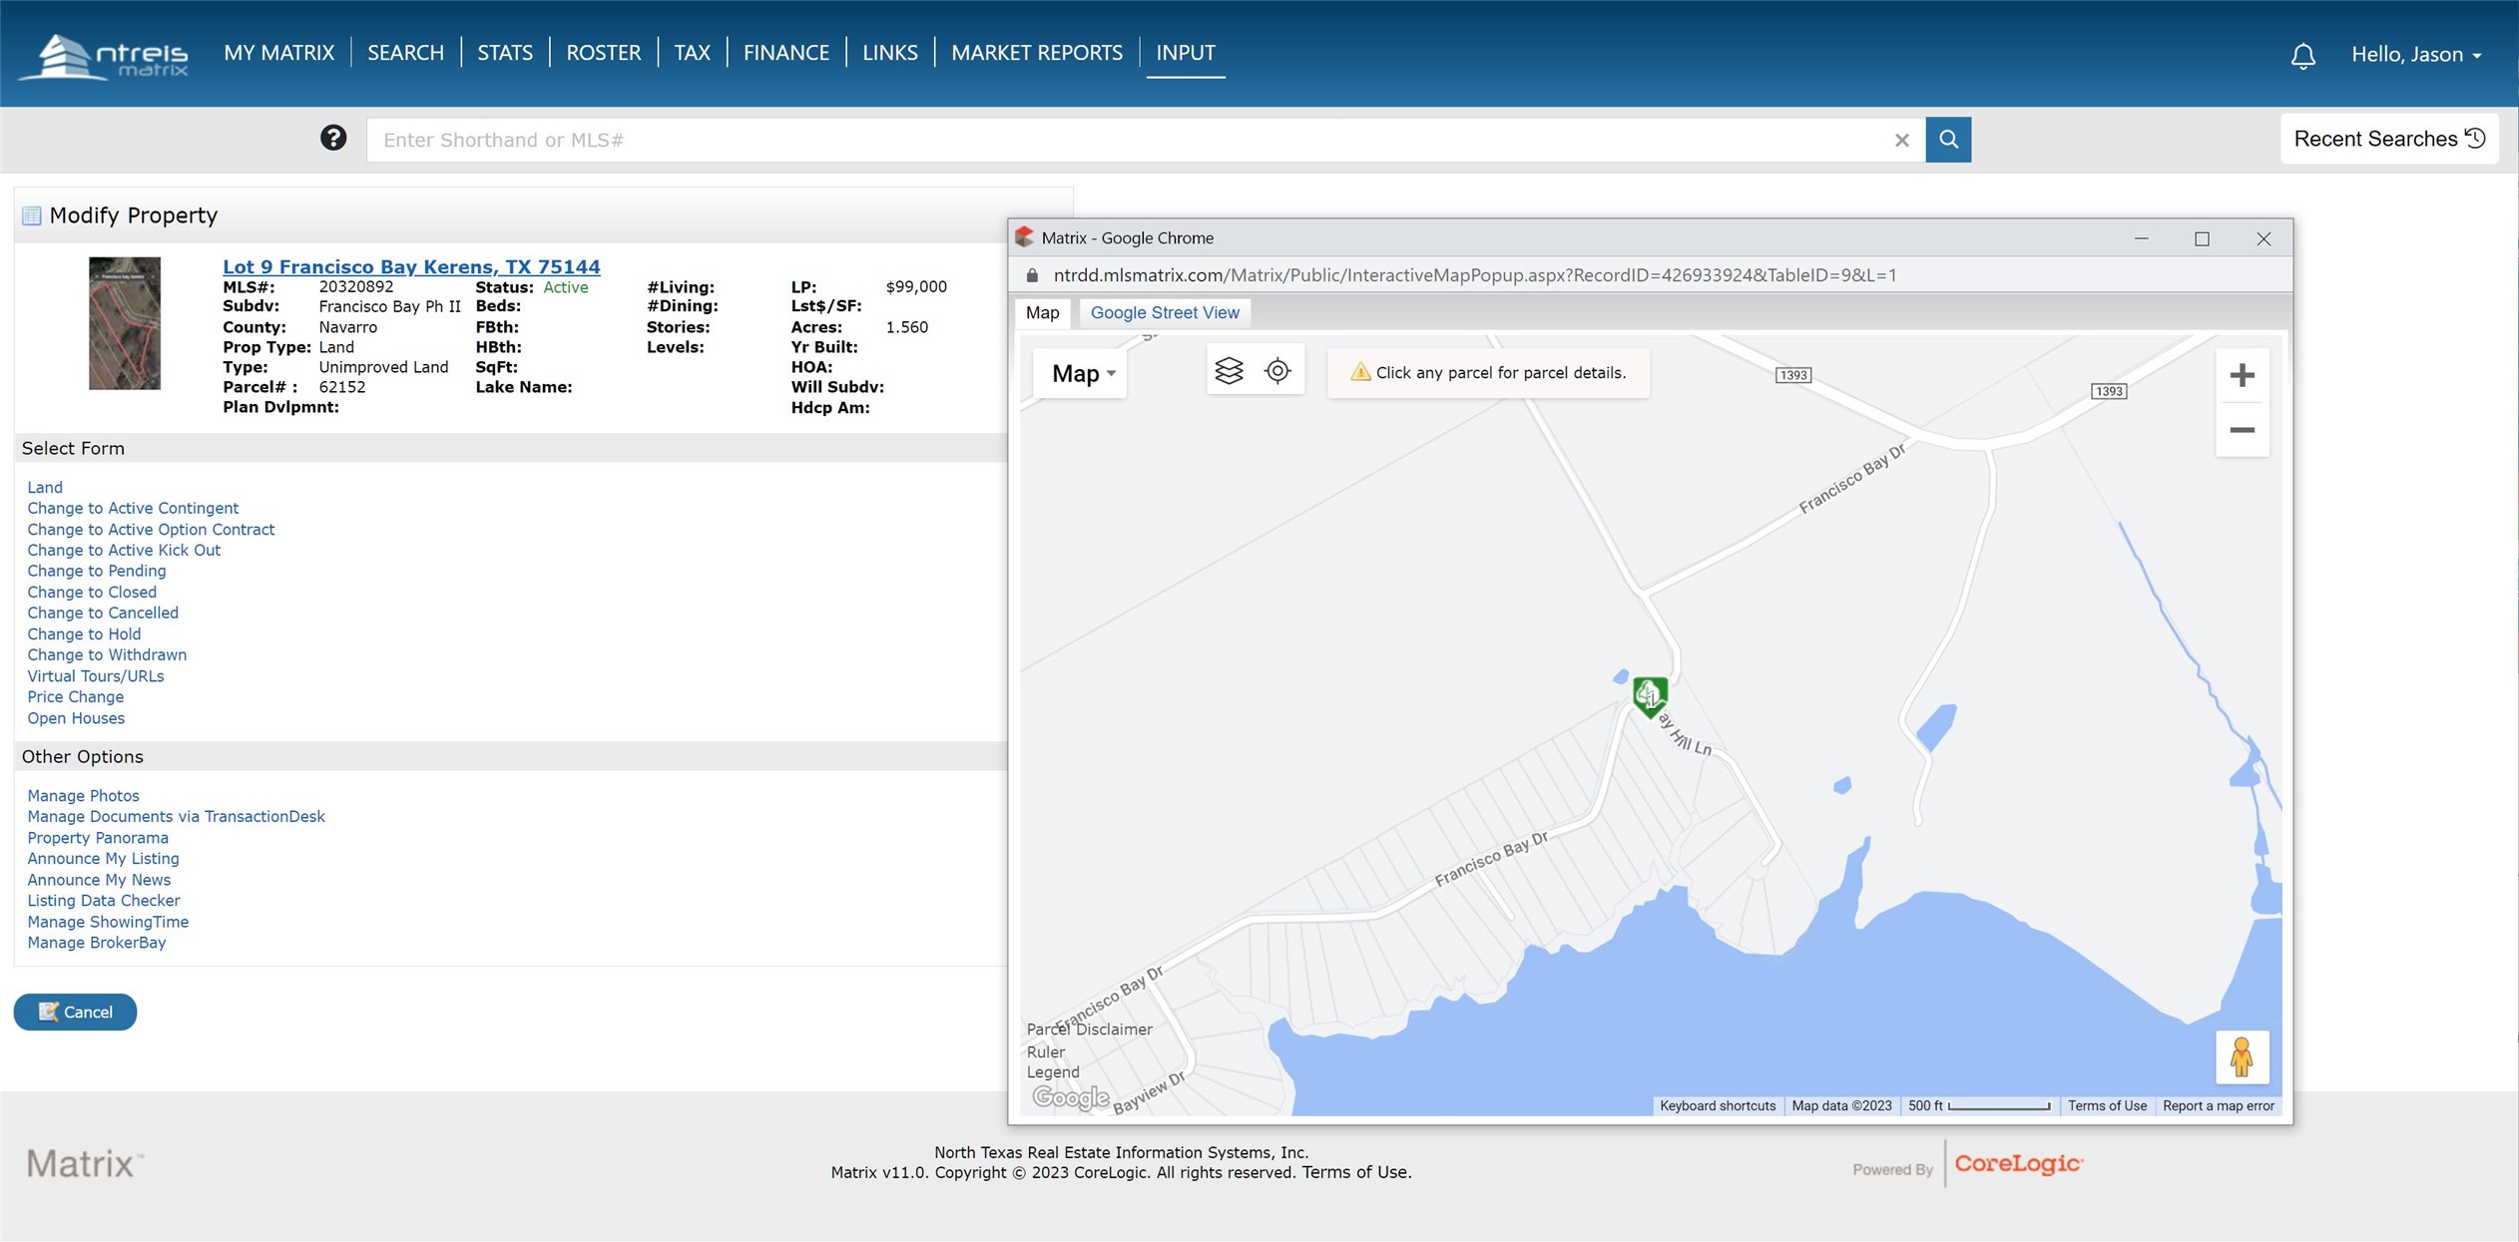Open the Recent Searches list

click(x=2388, y=139)
